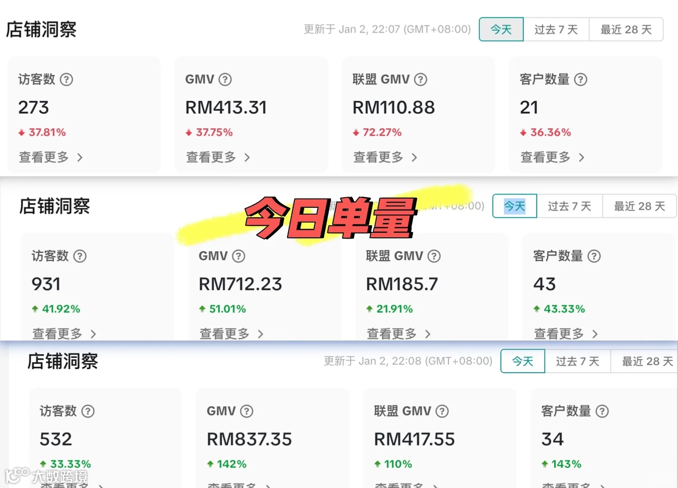Open the 客户数量 help icon above 21
This screenshot has height=488, width=678.
(581, 80)
